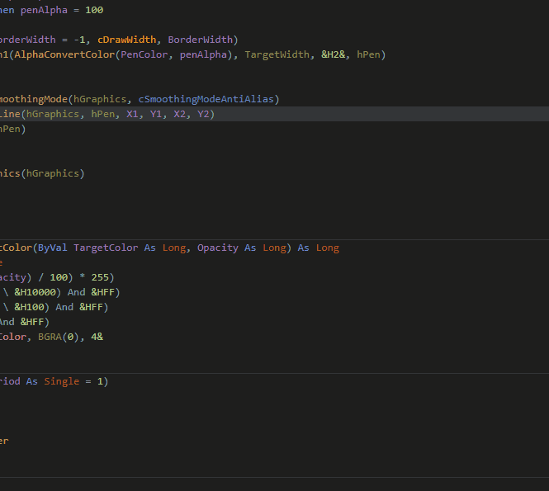The width and height of the screenshot is (549, 491).
Task: Click &H100 constant
Action: (29, 307)
